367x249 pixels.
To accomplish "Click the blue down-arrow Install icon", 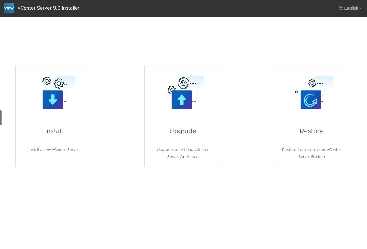I will 53,100.
